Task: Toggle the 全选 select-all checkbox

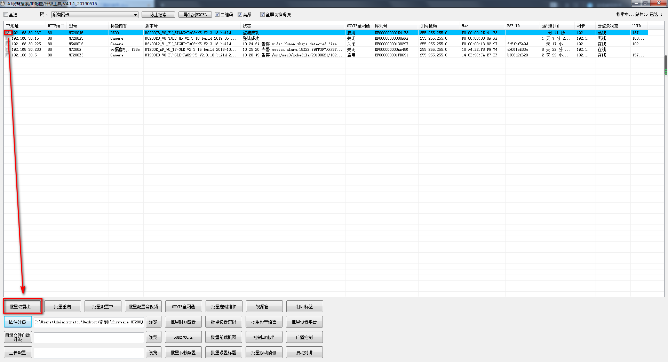Action: [x=6, y=15]
